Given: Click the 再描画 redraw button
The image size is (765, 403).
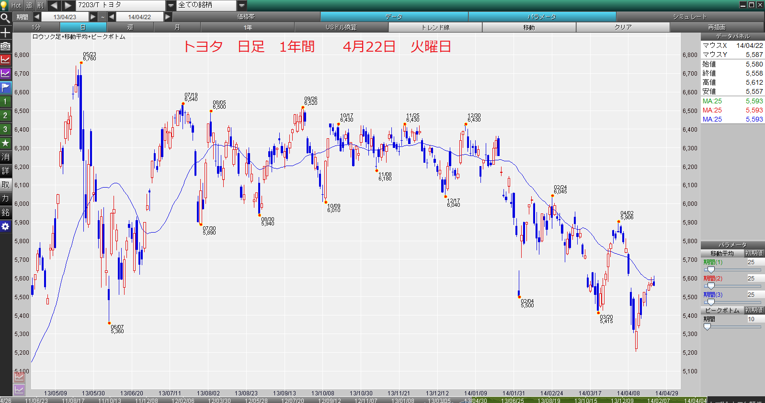Looking at the screenshot, I should pos(717,27).
